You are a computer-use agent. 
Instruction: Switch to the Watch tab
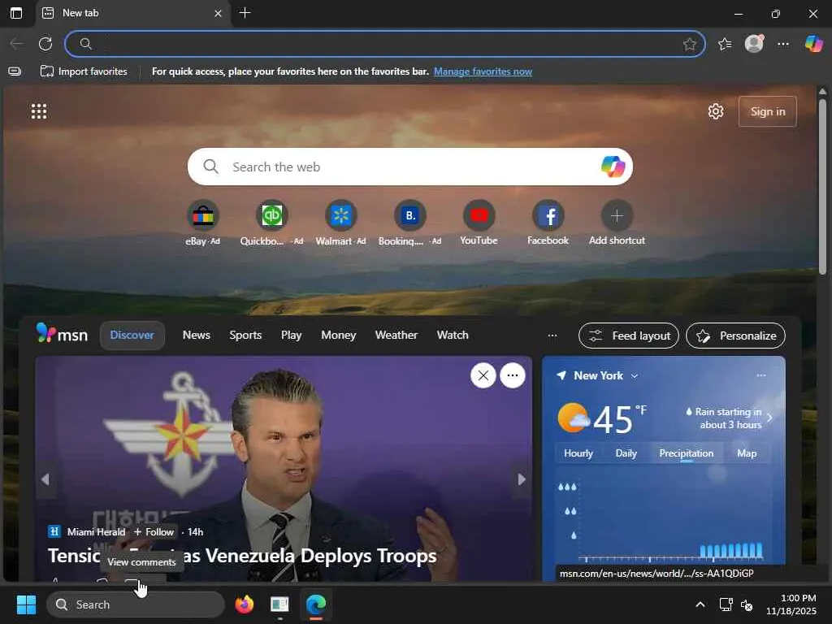point(453,336)
